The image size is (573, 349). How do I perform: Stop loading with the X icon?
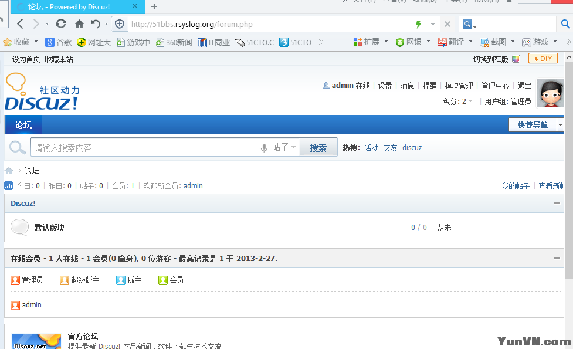(x=447, y=24)
